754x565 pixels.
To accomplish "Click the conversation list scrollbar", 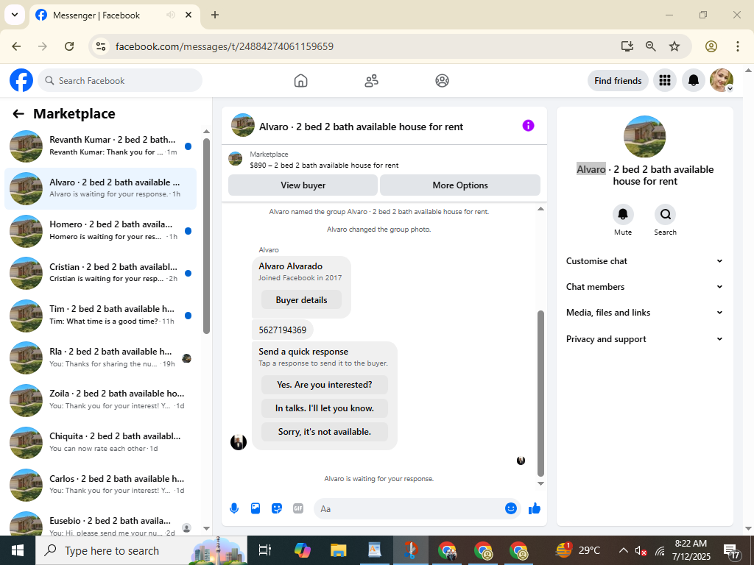I will tap(206, 235).
